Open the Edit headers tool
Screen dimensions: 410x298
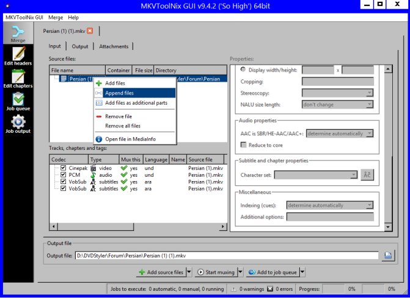pyautogui.click(x=18, y=56)
